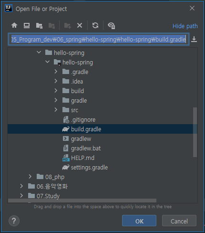Select the src folder name
The image size is (205, 233).
pyautogui.click(x=74, y=110)
